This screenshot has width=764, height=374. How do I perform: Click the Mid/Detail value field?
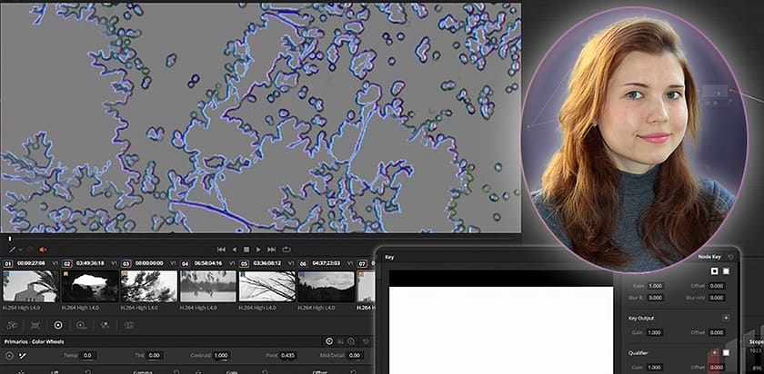355,356
